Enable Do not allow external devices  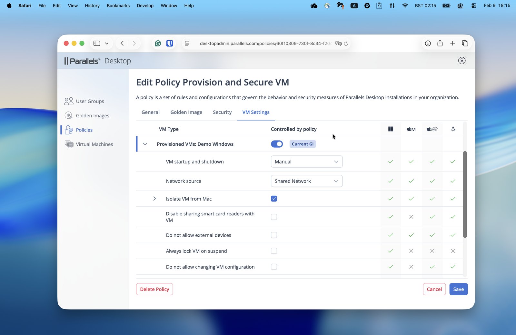tap(274, 235)
